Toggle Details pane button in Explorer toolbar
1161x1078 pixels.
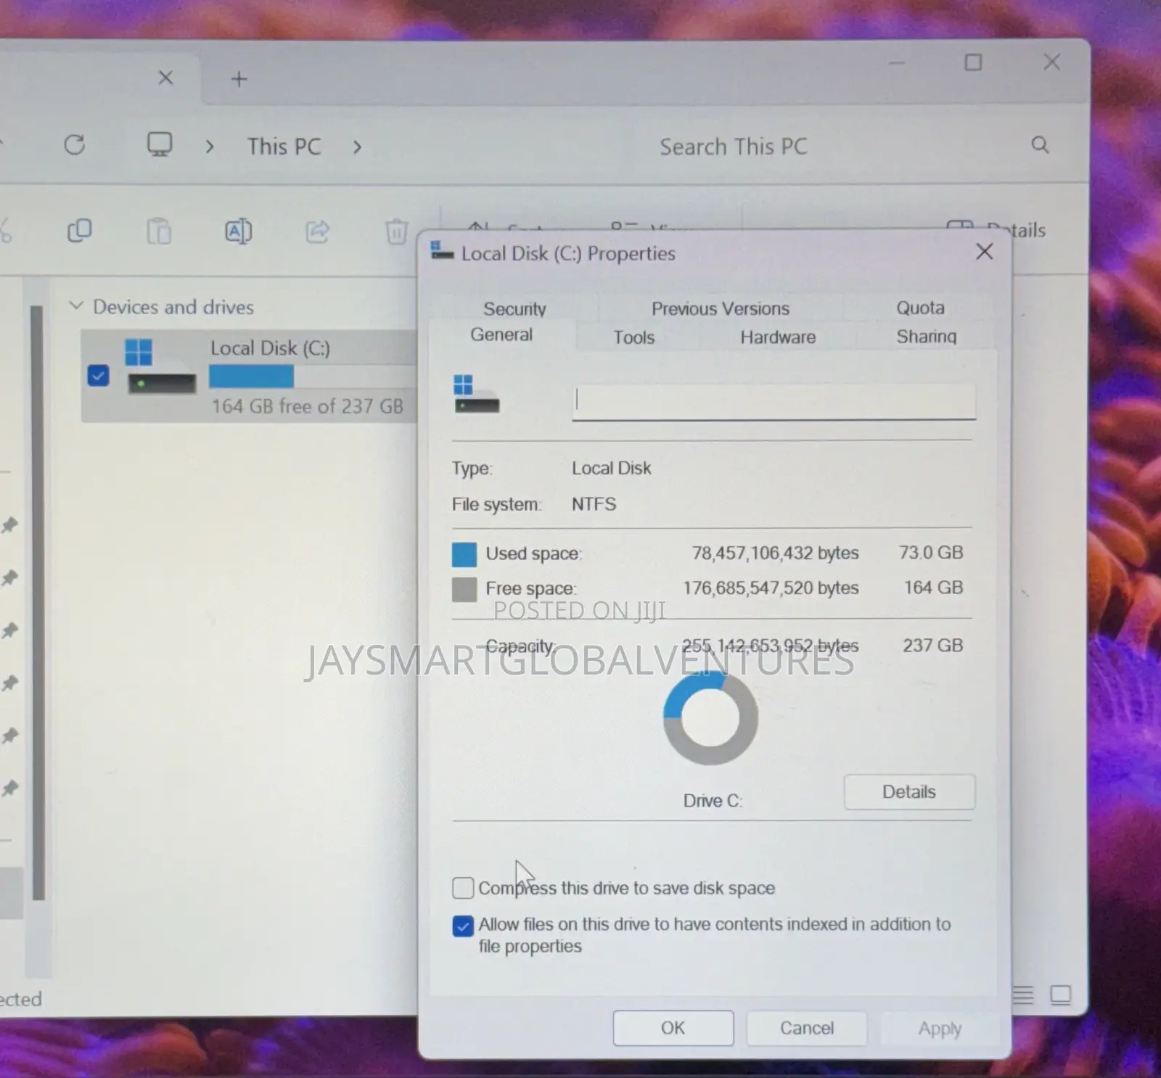(998, 229)
